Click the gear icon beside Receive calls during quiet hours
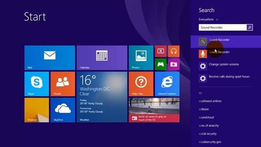261x147 pixels. tap(203, 78)
